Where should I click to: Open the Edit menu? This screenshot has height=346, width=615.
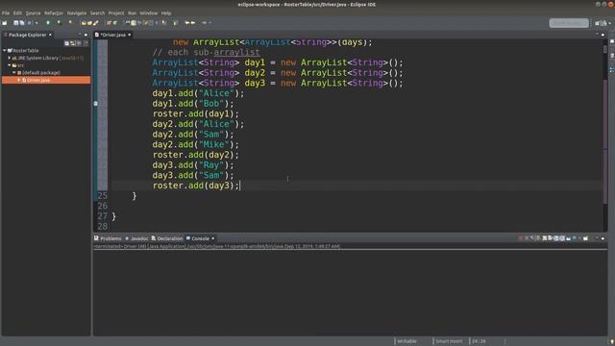coord(17,12)
